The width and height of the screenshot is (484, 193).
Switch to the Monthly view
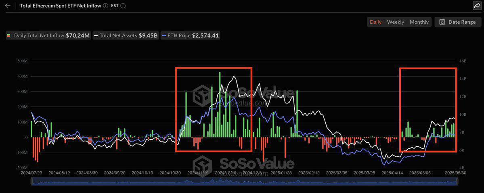pyautogui.click(x=419, y=22)
